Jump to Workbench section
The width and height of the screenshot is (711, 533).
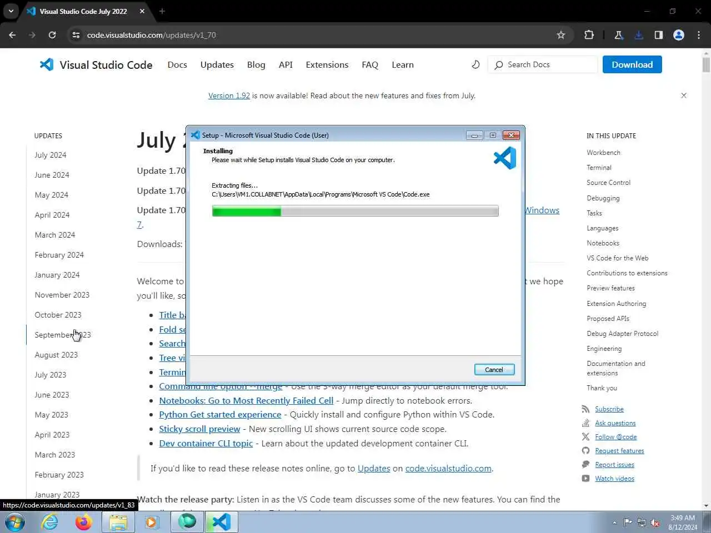[x=603, y=153]
